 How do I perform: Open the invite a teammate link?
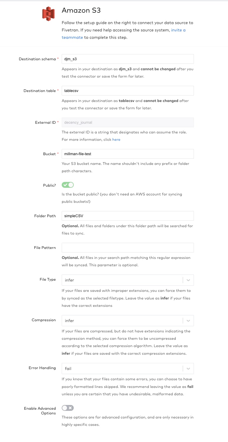[x=123, y=34]
